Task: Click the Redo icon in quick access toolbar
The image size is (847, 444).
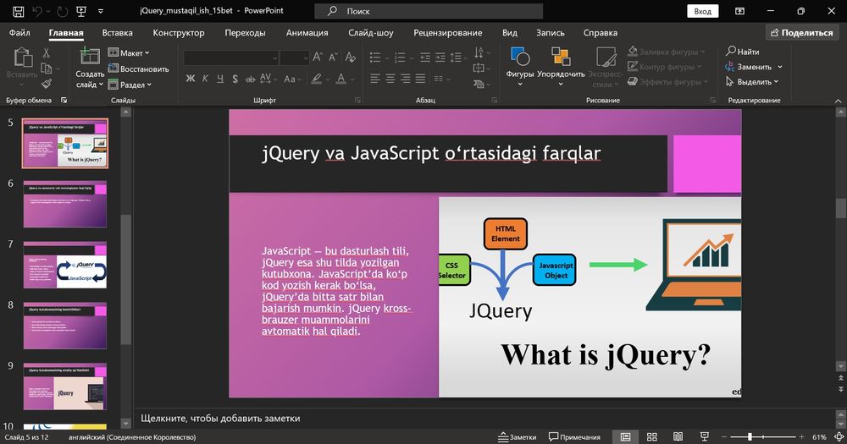Action: tap(63, 11)
